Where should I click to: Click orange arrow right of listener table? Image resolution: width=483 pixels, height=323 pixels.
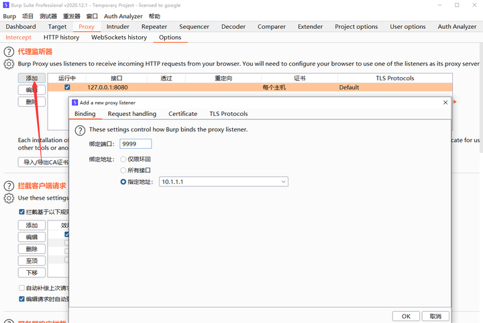click(455, 101)
